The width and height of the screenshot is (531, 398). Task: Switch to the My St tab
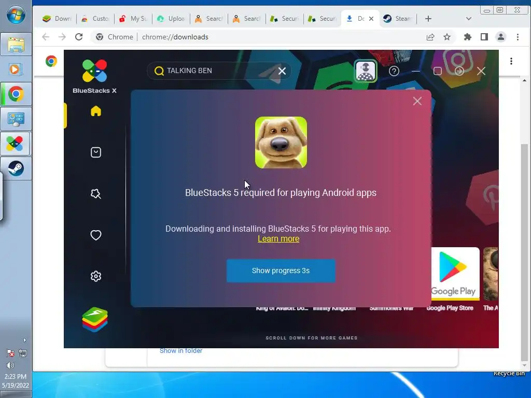coord(133,19)
